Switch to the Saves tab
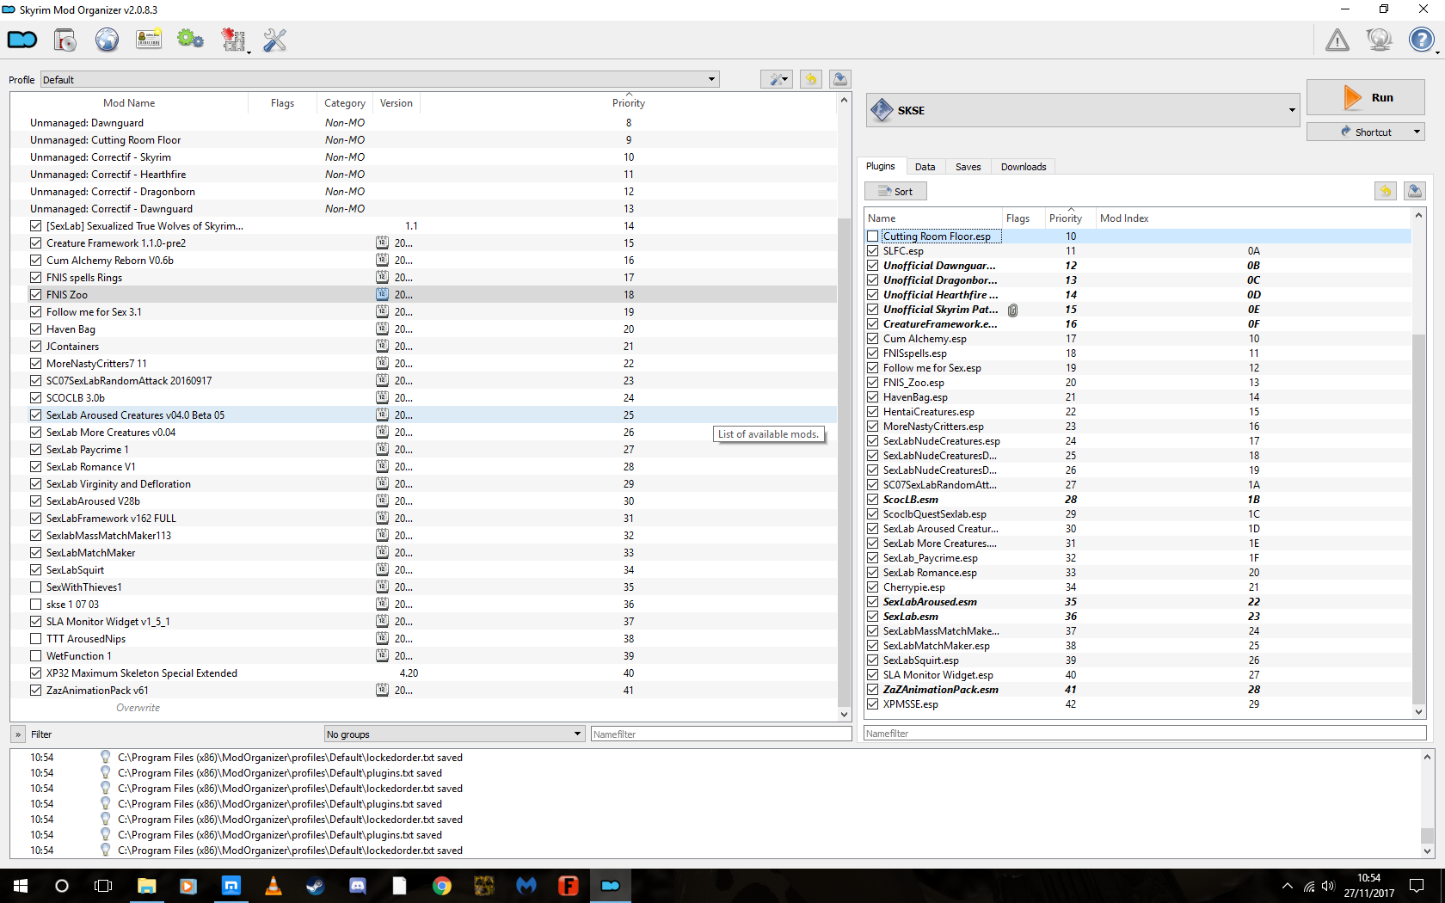 (x=968, y=167)
